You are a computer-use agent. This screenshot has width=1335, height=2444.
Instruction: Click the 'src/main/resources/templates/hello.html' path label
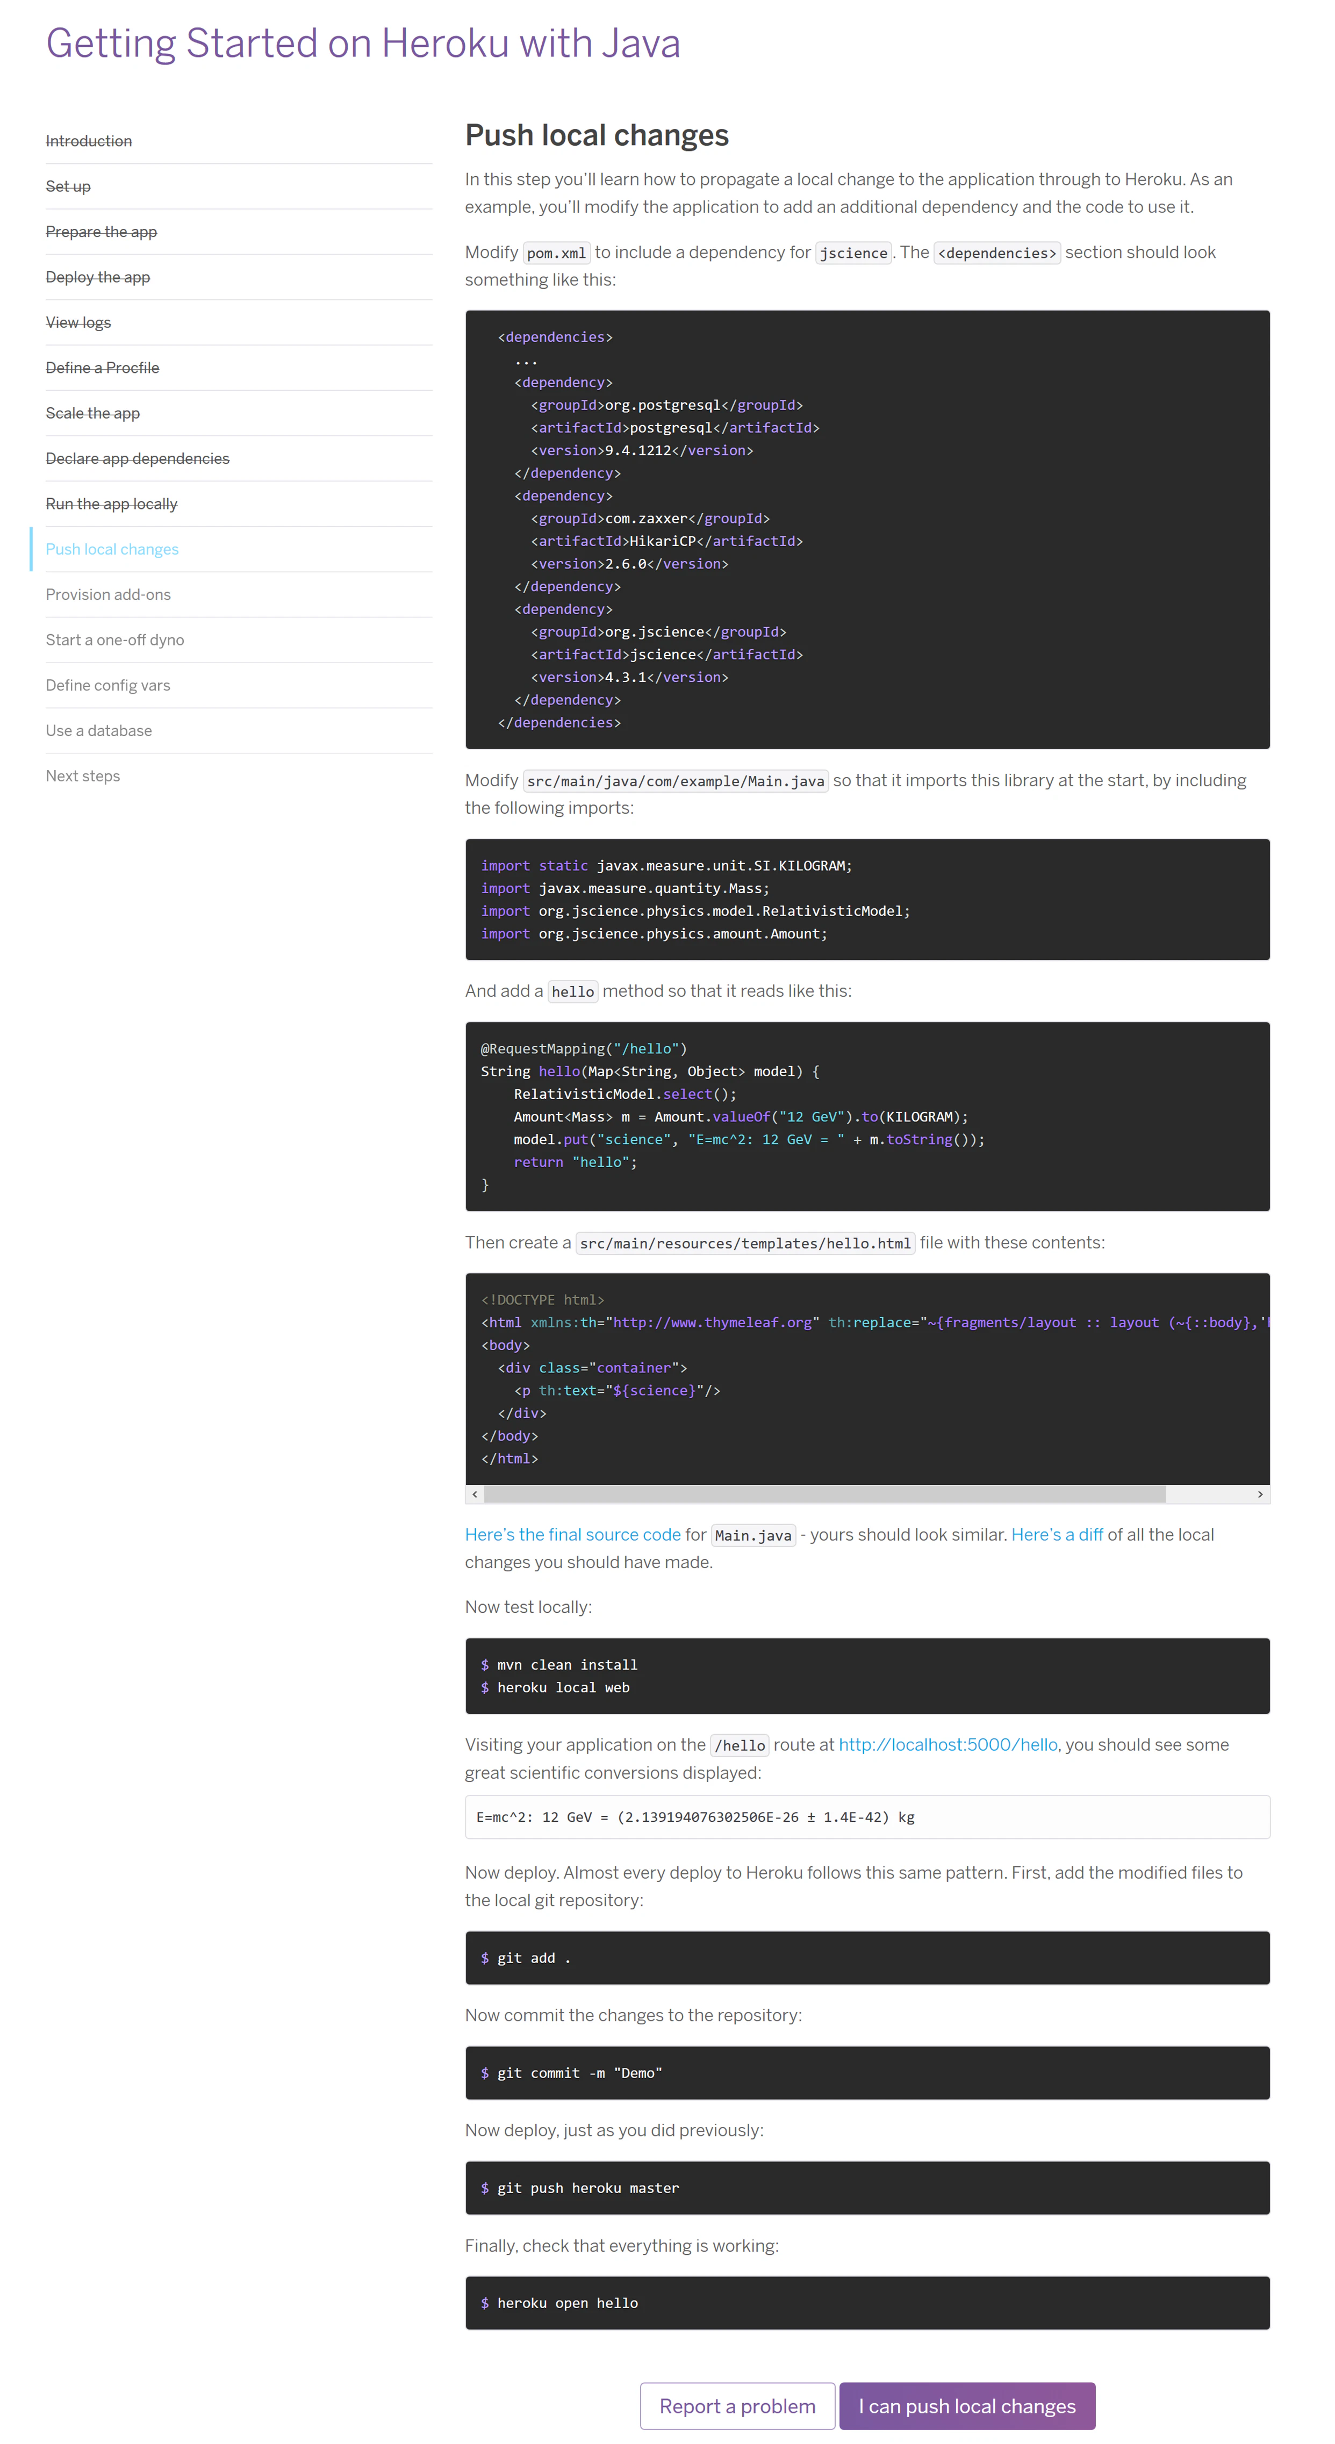point(746,1244)
